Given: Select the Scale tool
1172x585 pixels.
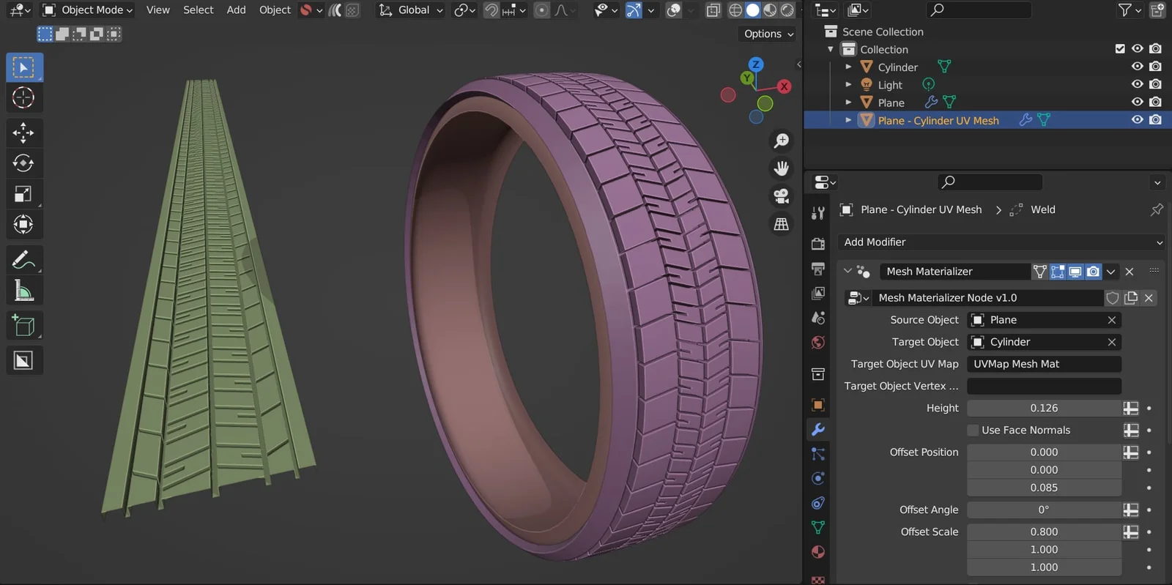Looking at the screenshot, I should pos(24,193).
